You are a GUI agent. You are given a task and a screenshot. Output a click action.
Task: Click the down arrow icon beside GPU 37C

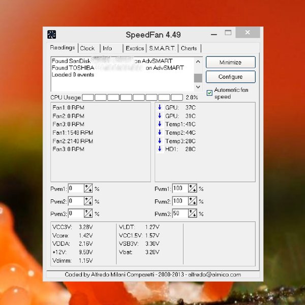click(x=160, y=107)
